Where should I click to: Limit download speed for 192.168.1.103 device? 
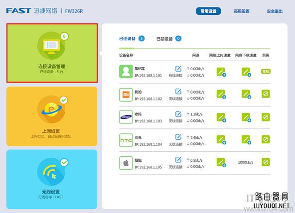coord(246,117)
